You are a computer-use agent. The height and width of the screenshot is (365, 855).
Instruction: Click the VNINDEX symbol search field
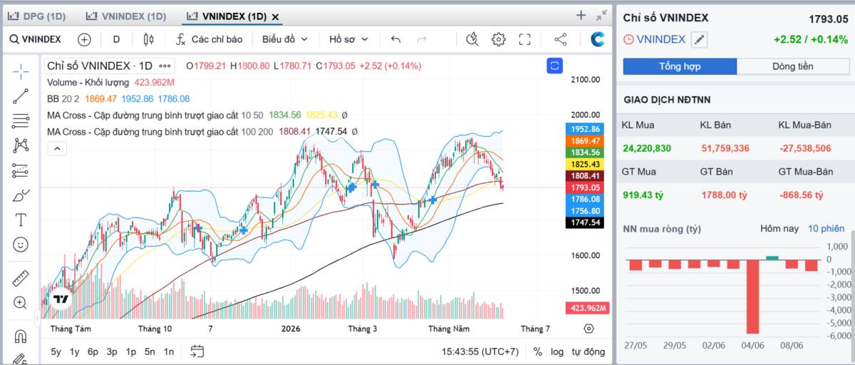tap(36, 39)
